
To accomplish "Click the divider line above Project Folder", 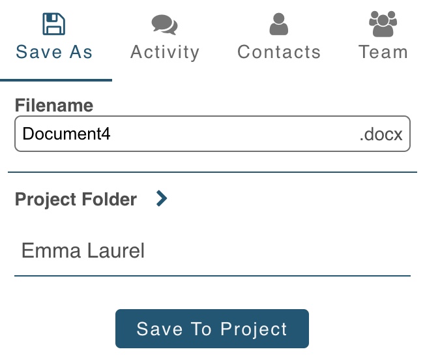I will click(x=212, y=172).
